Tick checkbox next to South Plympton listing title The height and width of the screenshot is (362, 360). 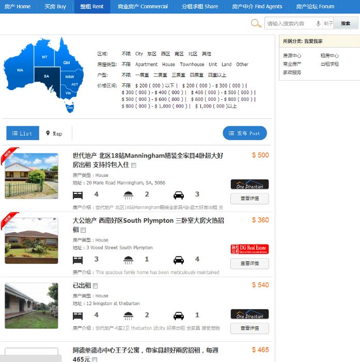point(83,230)
